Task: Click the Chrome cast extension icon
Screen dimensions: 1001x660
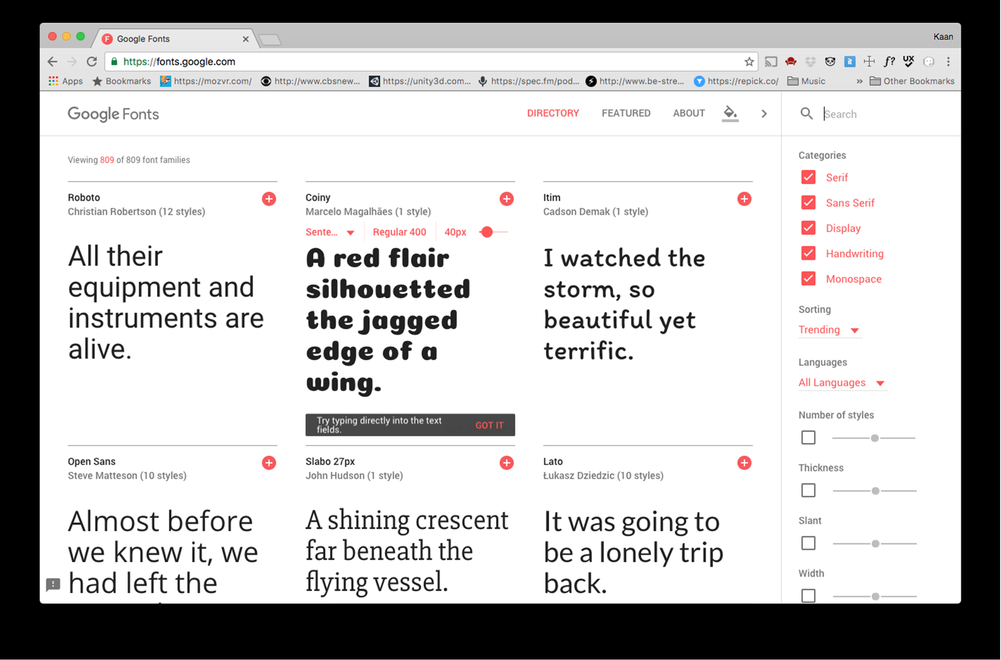Action: pos(771,62)
